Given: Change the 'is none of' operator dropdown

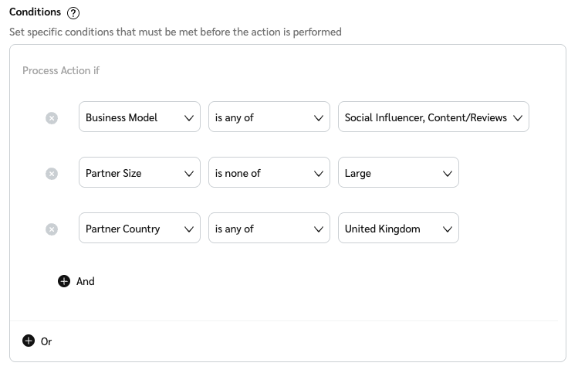Looking at the screenshot, I should click(269, 173).
